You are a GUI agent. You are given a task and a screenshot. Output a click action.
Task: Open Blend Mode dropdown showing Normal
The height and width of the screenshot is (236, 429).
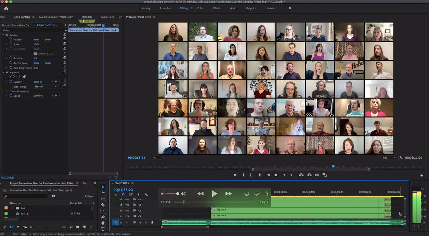(x=46, y=86)
